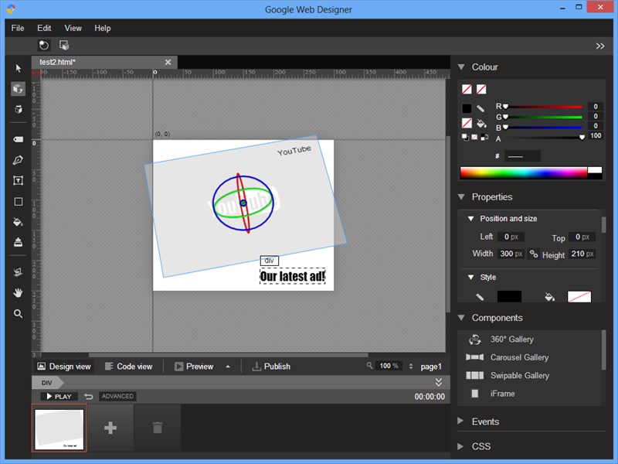Viewport: 618px width, 464px height.
Task: Select the 3D translate tool
Action: click(18, 272)
